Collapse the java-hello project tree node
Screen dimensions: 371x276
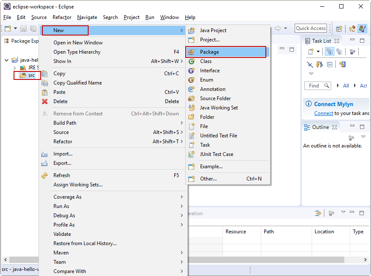7,60
